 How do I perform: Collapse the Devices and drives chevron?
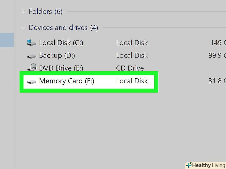point(23,28)
